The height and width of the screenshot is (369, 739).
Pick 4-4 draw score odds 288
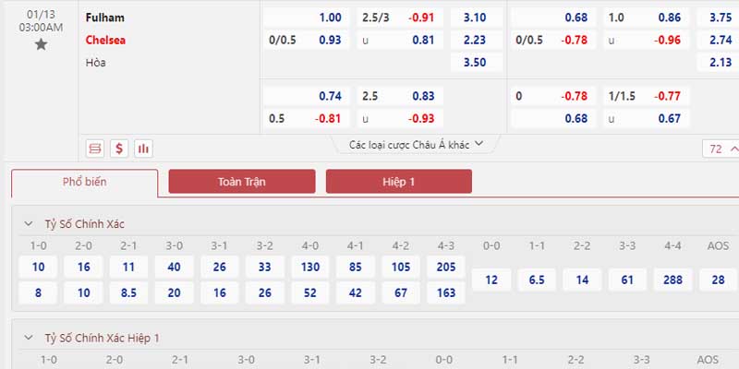[672, 280]
